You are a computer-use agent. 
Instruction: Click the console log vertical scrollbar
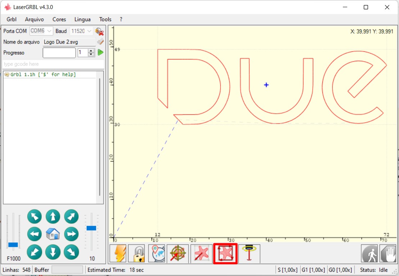[100, 137]
